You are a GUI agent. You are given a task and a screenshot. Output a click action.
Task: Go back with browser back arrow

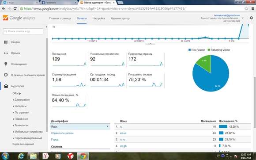[4, 9]
